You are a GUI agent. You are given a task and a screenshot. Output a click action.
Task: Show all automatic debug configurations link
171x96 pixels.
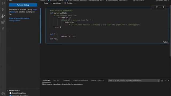pos(19,19)
